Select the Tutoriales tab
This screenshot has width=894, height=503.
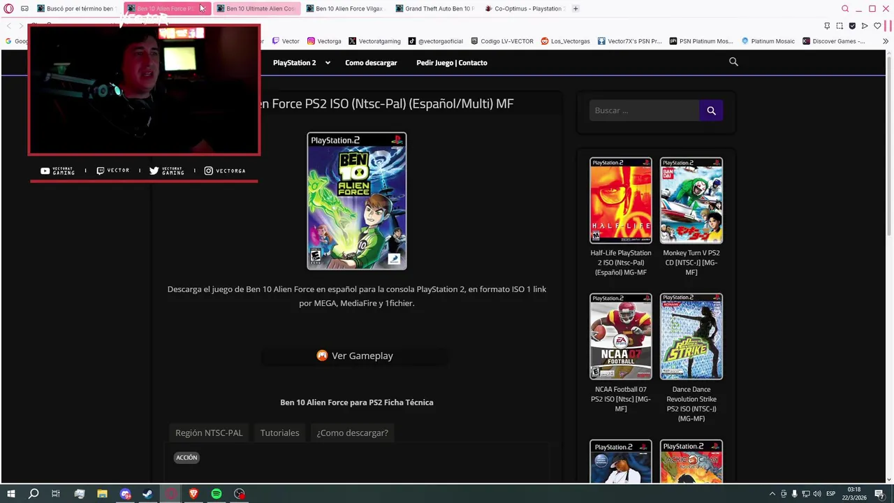click(279, 433)
